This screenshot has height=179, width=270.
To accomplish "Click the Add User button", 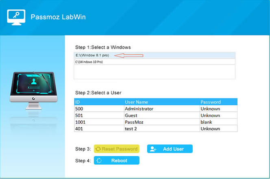I will point(170,149).
